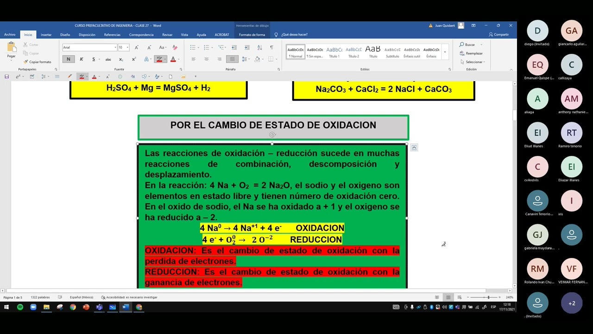The width and height of the screenshot is (593, 334).
Task: Apply subscript formatting
Action: (121, 59)
